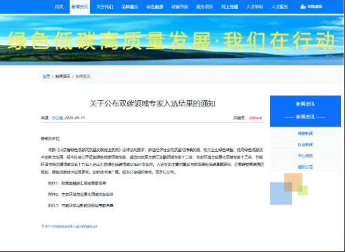Open the 首页 navigation item
The image size is (345, 252).
click(59, 7)
